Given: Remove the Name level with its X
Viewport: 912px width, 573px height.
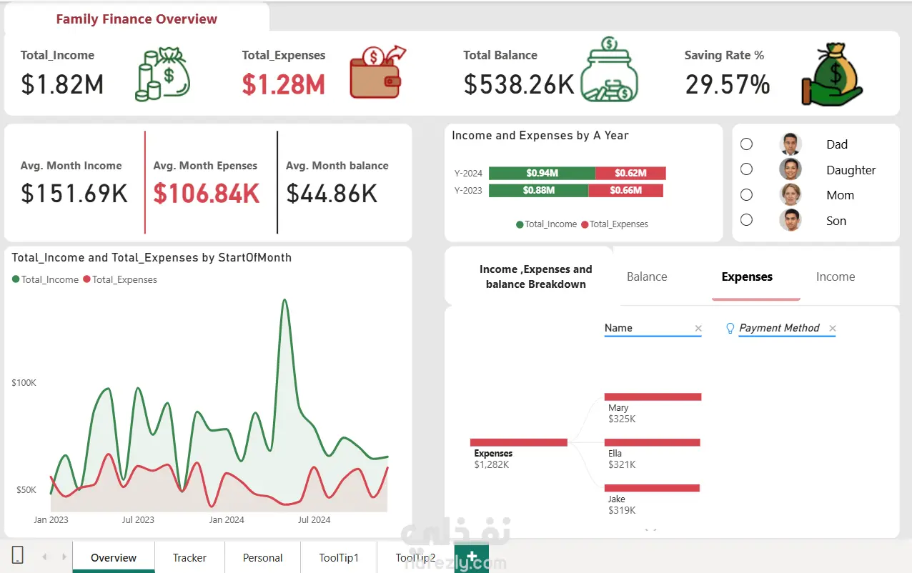Looking at the screenshot, I should 698,329.
